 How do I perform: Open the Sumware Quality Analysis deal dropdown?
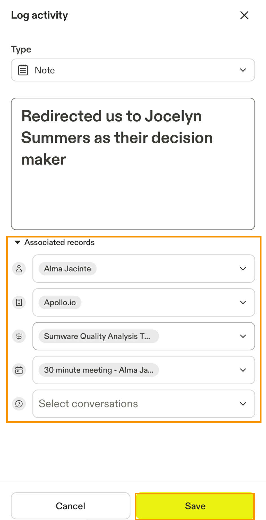point(243,336)
